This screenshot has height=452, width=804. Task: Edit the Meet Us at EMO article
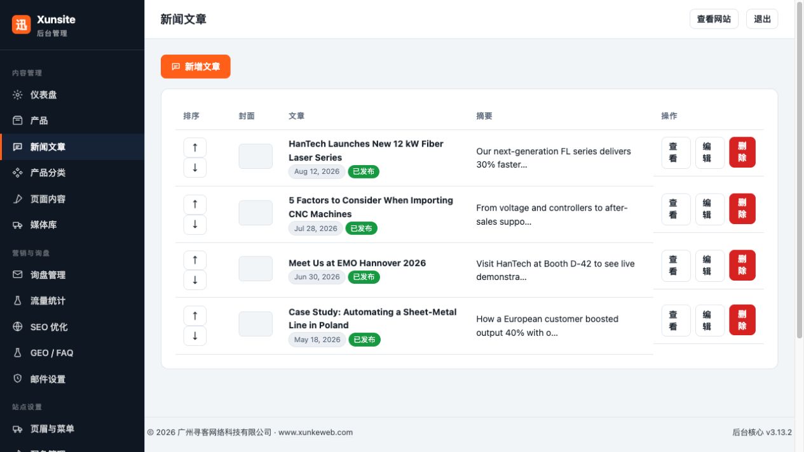tap(710, 265)
